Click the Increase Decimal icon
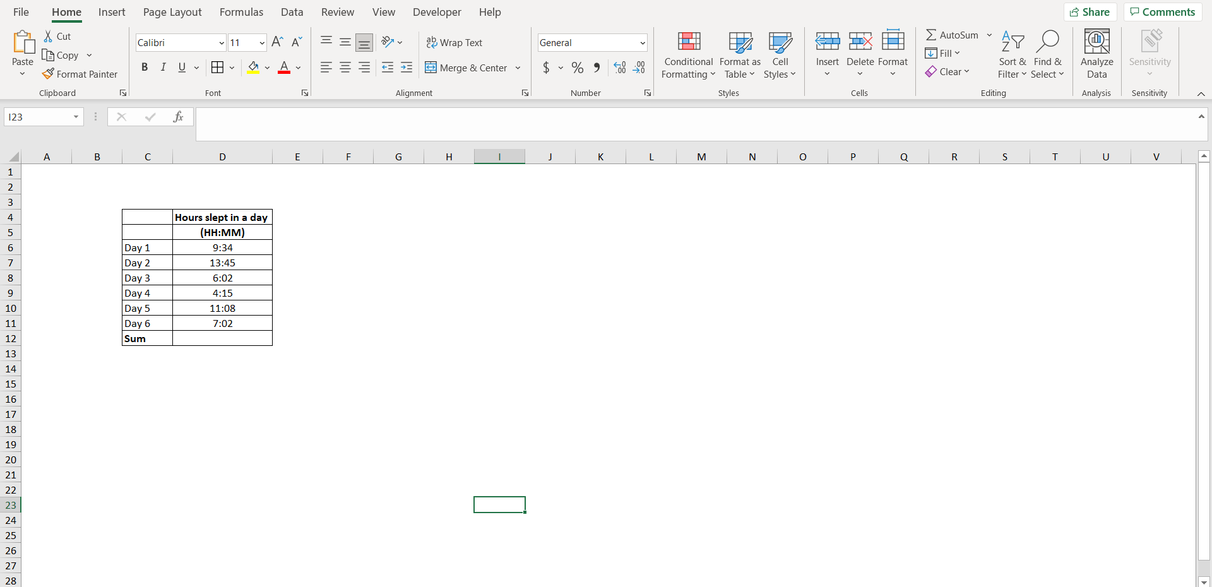 click(619, 68)
